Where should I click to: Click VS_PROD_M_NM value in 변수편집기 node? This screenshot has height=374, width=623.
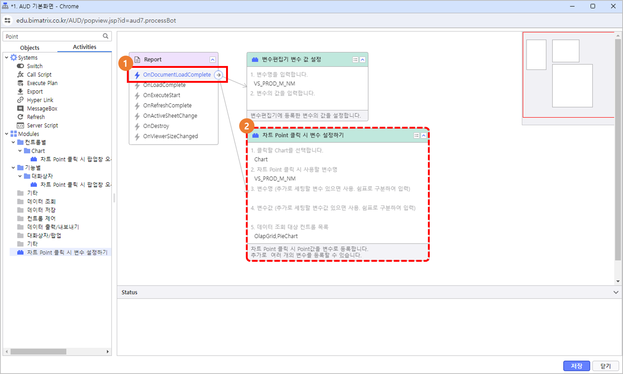point(275,84)
